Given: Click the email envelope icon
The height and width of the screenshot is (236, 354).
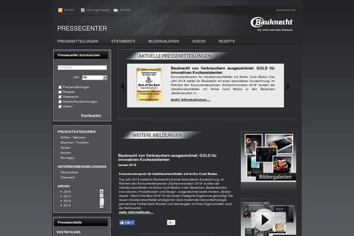Looking at the screenshot, I should (x=116, y=10).
